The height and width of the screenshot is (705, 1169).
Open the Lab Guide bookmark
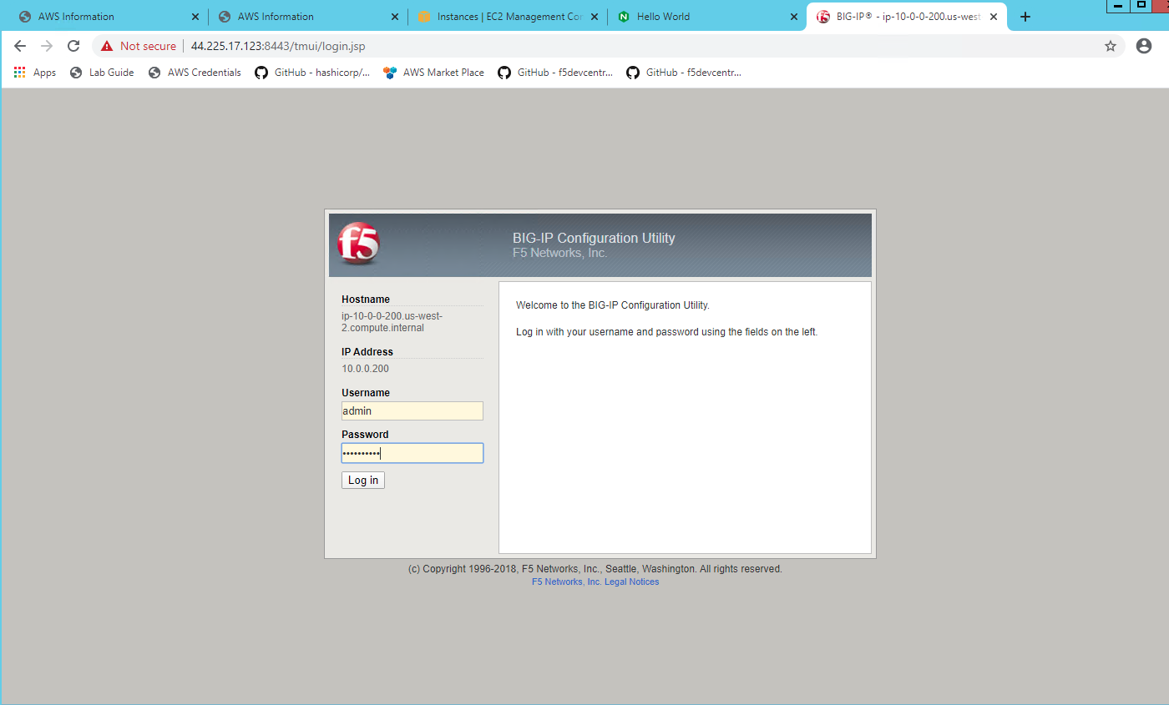pyautogui.click(x=102, y=73)
